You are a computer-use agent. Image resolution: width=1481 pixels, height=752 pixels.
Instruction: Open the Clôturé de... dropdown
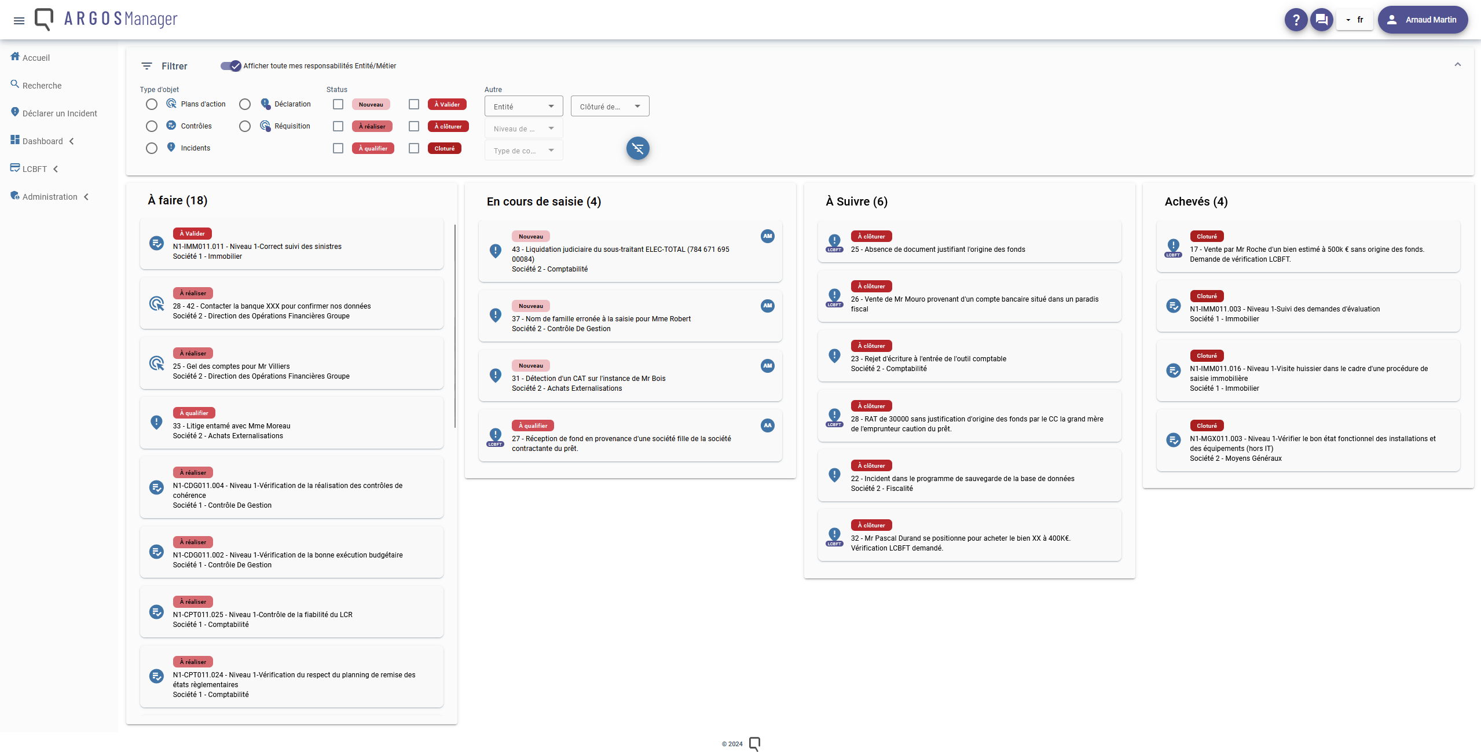(610, 106)
